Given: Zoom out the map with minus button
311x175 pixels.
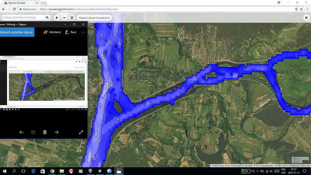Looking at the screenshot, I should (x=64, y=17).
